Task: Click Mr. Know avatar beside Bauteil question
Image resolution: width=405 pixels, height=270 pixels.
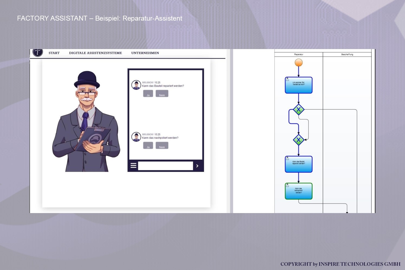Action: click(136, 85)
